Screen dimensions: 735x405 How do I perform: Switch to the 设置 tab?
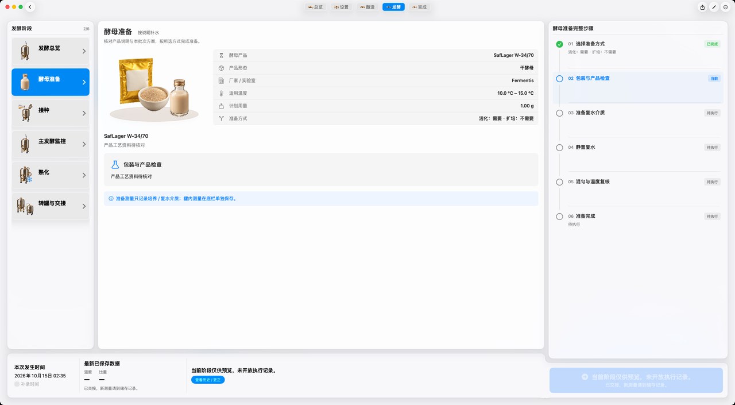tap(341, 7)
